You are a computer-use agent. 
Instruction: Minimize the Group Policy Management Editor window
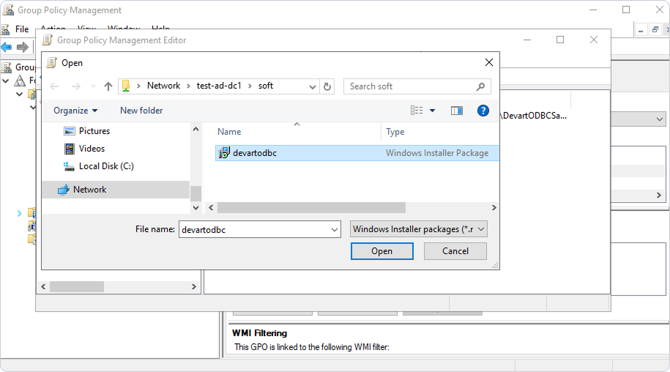pyautogui.click(x=527, y=40)
